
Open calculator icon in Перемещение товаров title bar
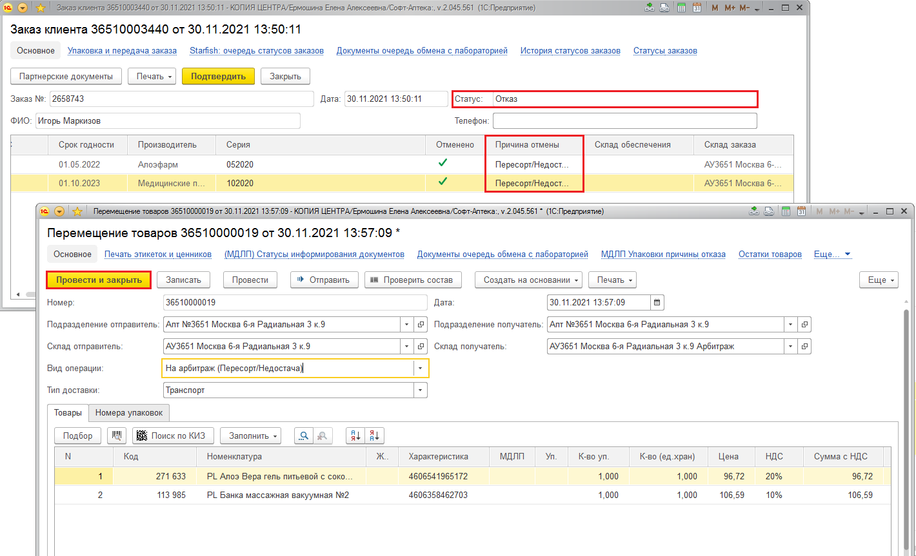click(x=785, y=211)
